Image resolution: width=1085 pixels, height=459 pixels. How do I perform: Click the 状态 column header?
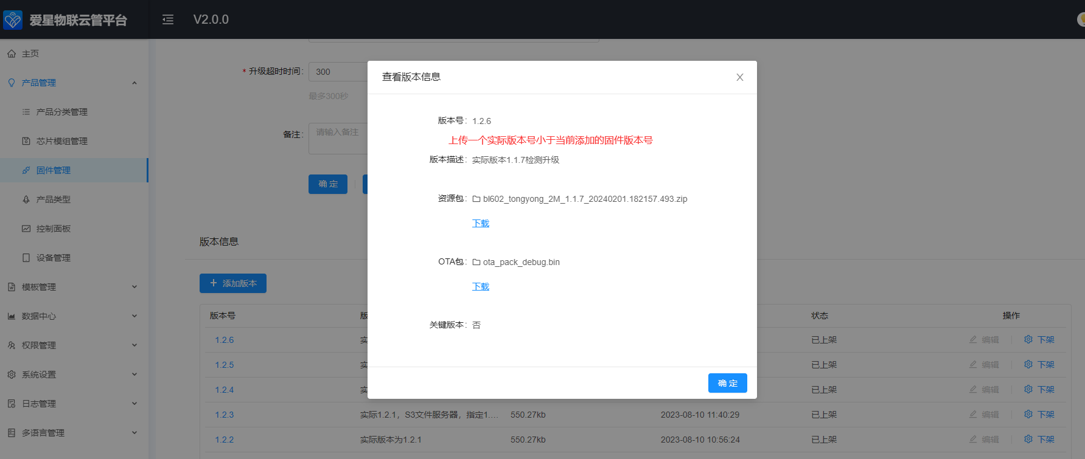point(820,316)
